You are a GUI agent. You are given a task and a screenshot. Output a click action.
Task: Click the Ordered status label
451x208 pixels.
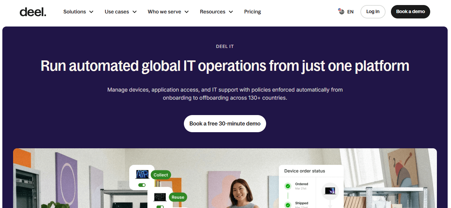tap(302, 184)
